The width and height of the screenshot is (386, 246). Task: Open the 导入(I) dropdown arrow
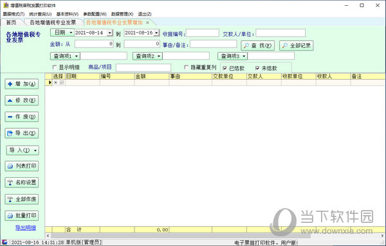35,150
